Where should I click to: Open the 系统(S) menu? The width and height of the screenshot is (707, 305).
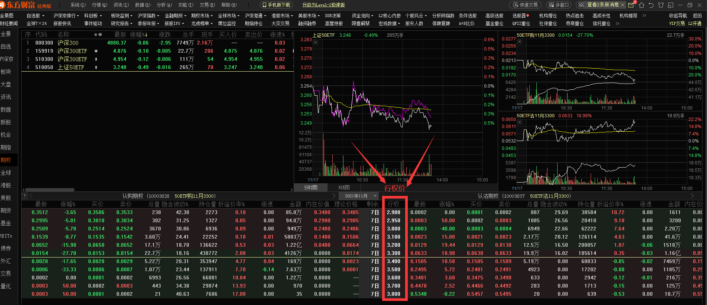click(78, 5)
